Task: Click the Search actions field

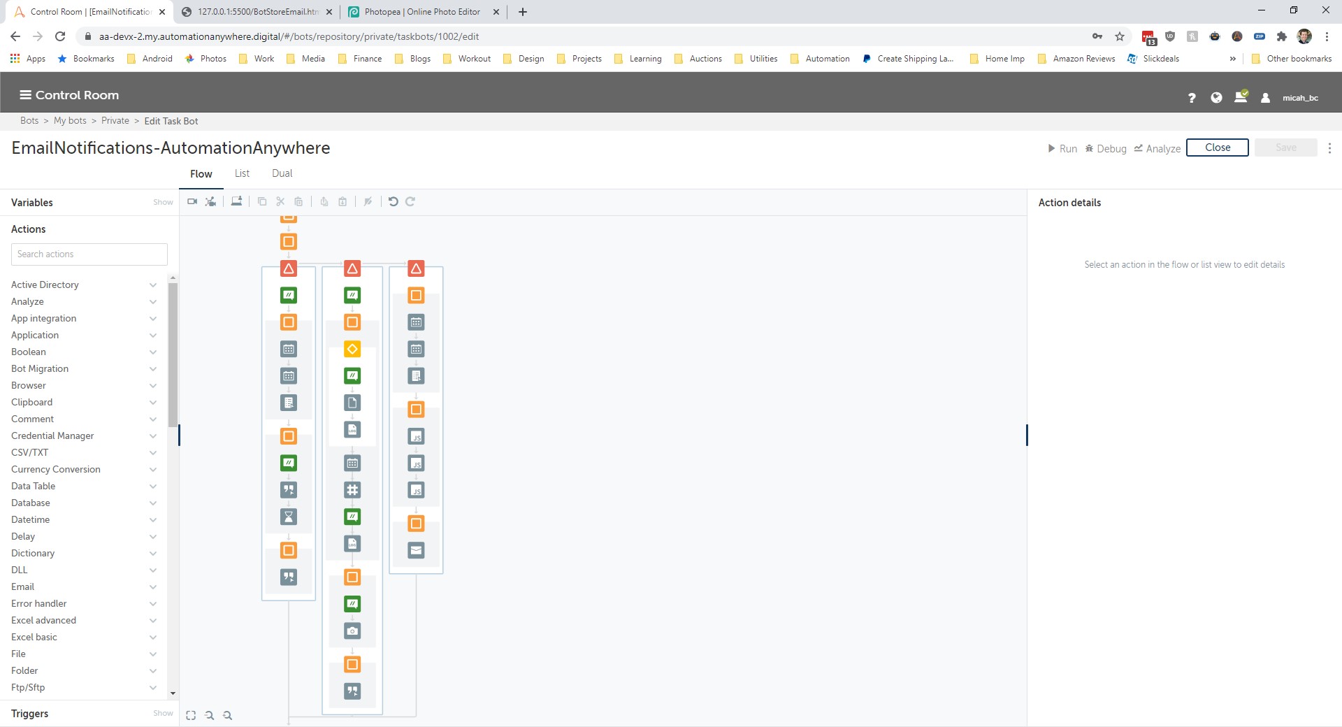Action: point(89,254)
